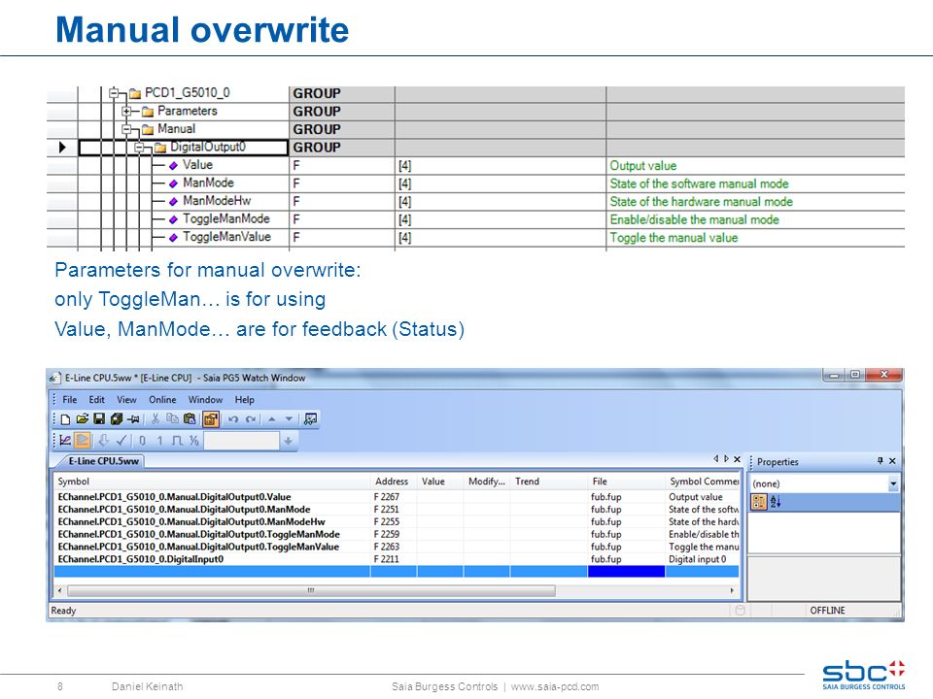Click the OFFLINE status bar indicator
The image size is (933, 699).
827,611
